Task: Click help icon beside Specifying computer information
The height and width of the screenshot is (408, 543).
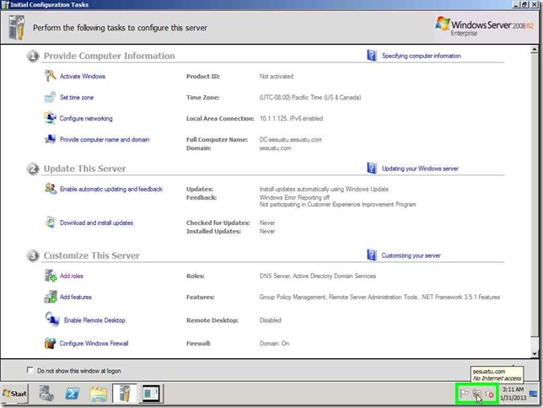Action: (x=372, y=56)
